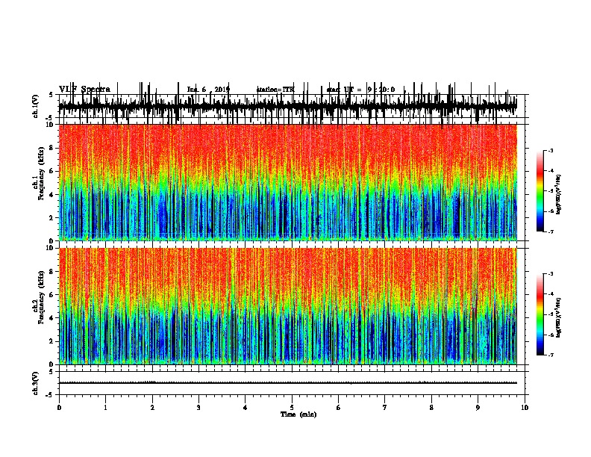
Task: Click the "ch.1(V)" waveform axis label
Action: coord(36,106)
